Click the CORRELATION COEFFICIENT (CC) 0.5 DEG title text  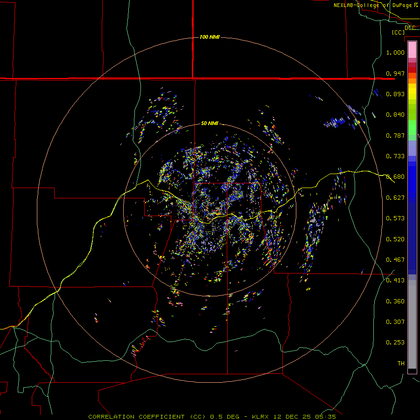click(x=164, y=417)
